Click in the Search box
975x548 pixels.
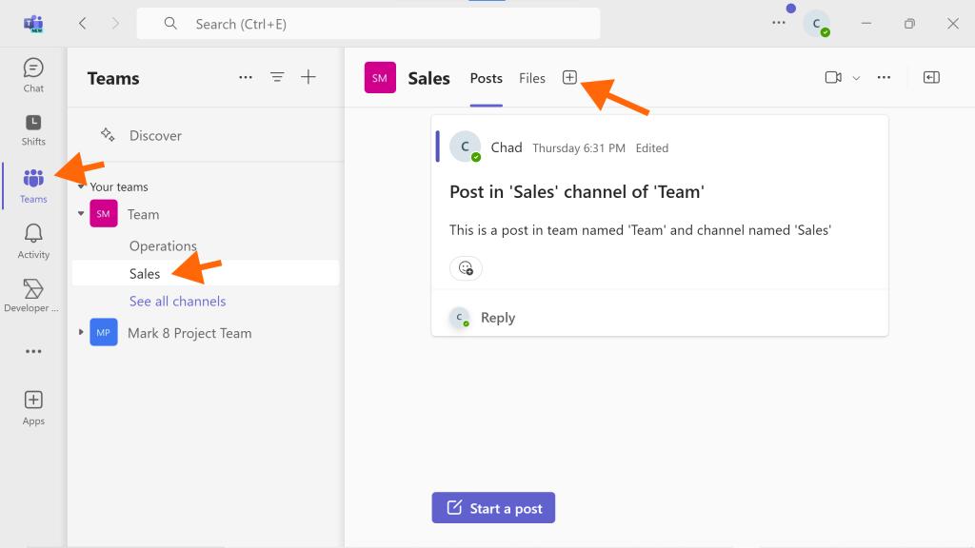click(x=368, y=24)
